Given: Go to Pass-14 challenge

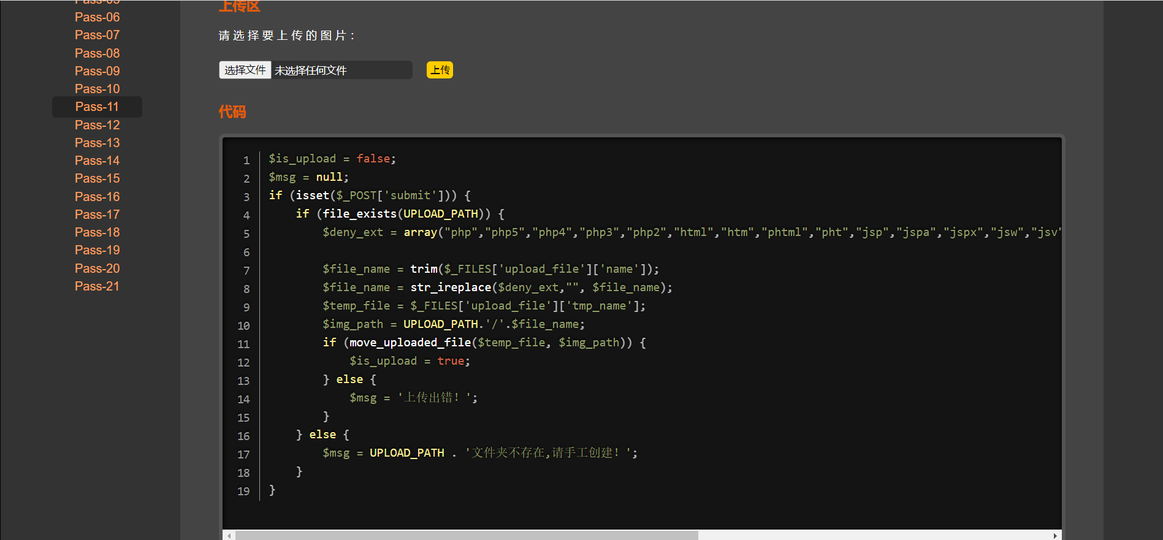Looking at the screenshot, I should [97, 161].
